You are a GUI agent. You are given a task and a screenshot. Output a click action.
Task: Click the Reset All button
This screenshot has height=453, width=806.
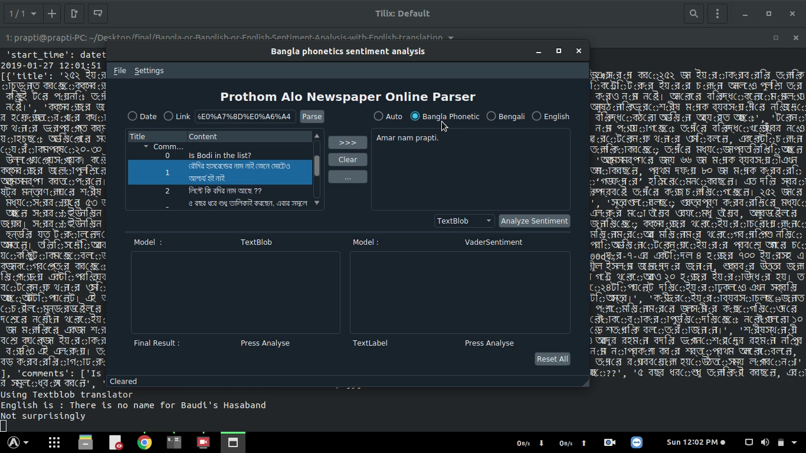pos(552,359)
